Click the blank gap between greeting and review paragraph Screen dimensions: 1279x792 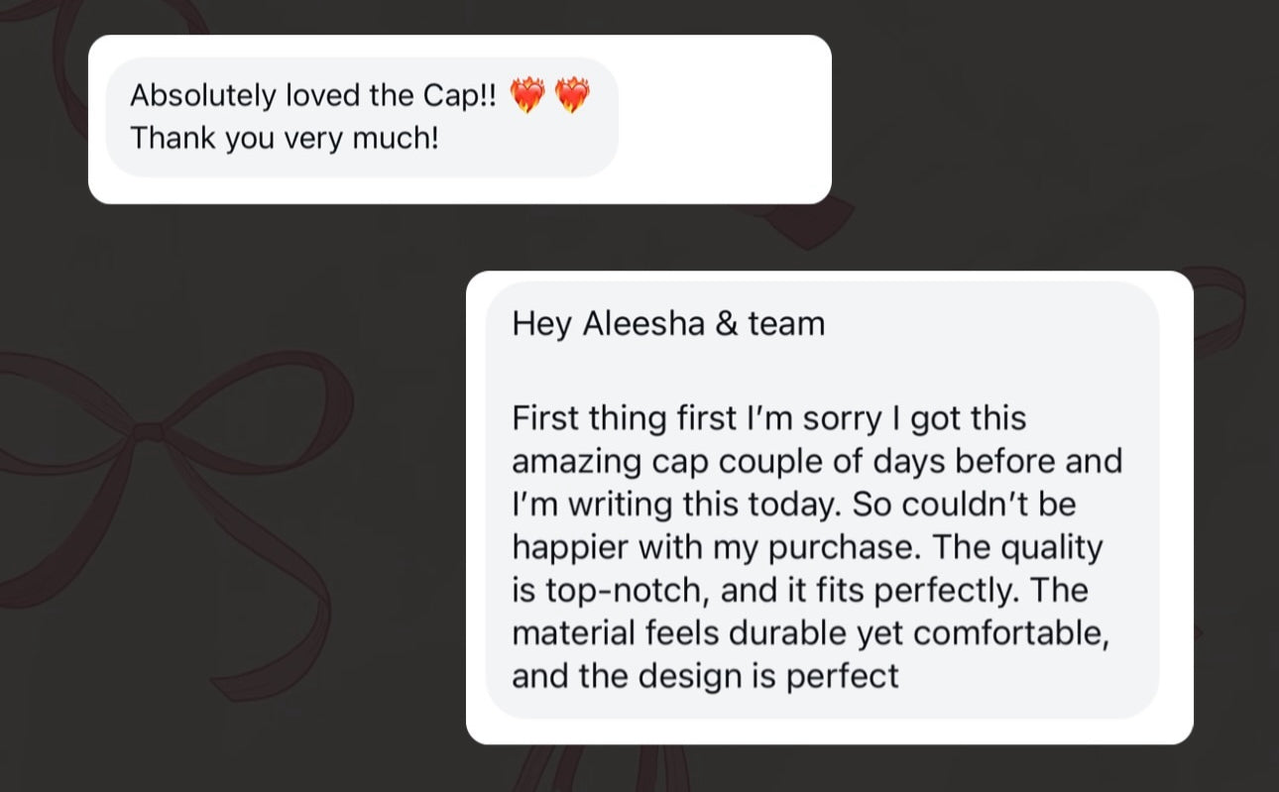point(821,371)
